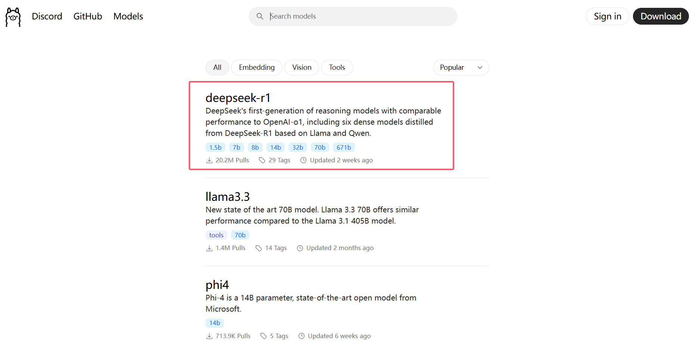Click the llama3.3 pulls download icon
Image resolution: width=699 pixels, height=343 pixels.
(x=209, y=248)
